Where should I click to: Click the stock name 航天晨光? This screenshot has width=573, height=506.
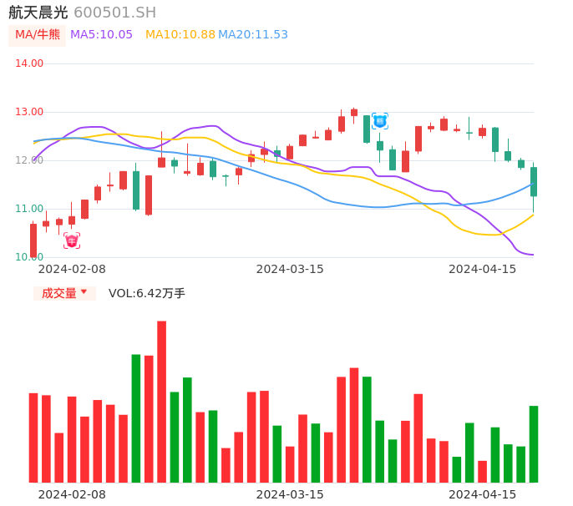(38, 13)
